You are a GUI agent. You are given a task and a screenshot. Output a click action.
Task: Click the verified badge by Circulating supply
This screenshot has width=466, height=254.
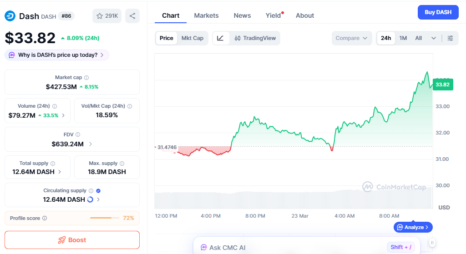click(x=98, y=191)
